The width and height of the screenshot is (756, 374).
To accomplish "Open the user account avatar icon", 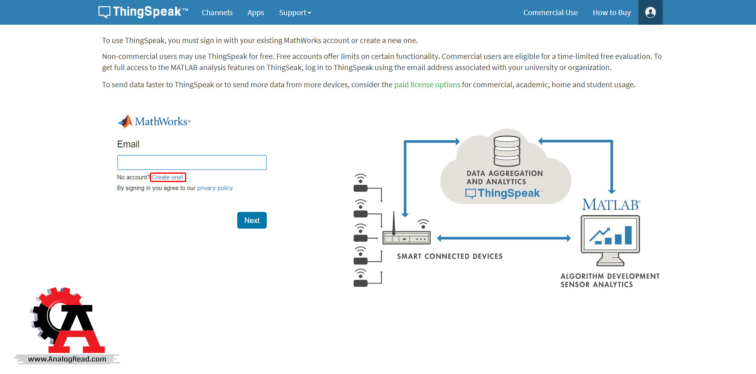I will (650, 12).
